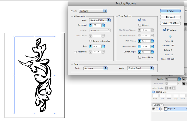
Task: Open the Vector view dropdown
Action: 140,68
